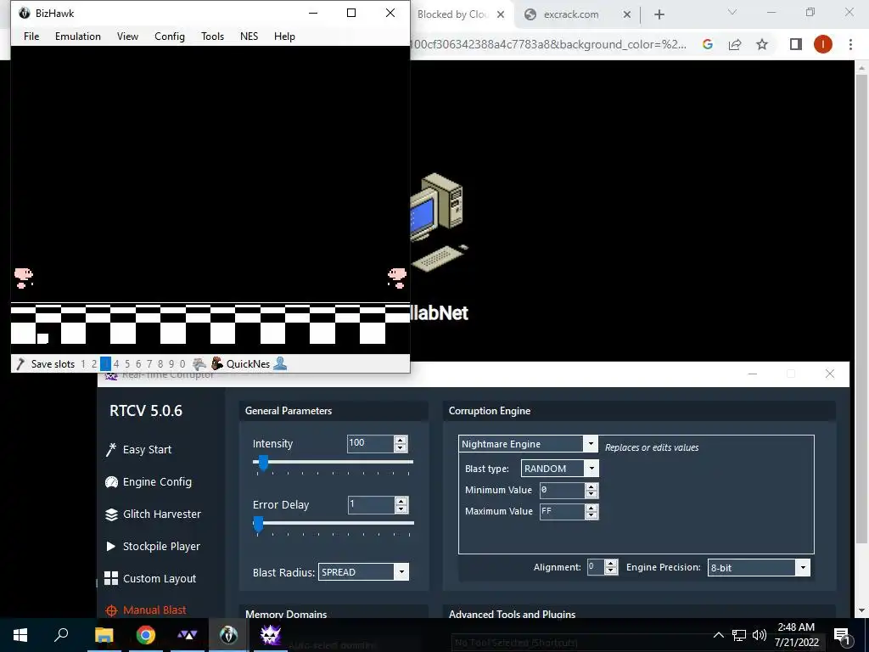
Task: Close the Blocked by Cloudflare tab
Action: click(501, 14)
